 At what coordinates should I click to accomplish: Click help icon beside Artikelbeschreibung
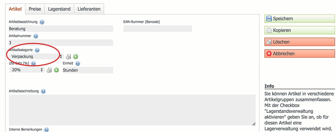pyautogui.click(x=43, y=91)
